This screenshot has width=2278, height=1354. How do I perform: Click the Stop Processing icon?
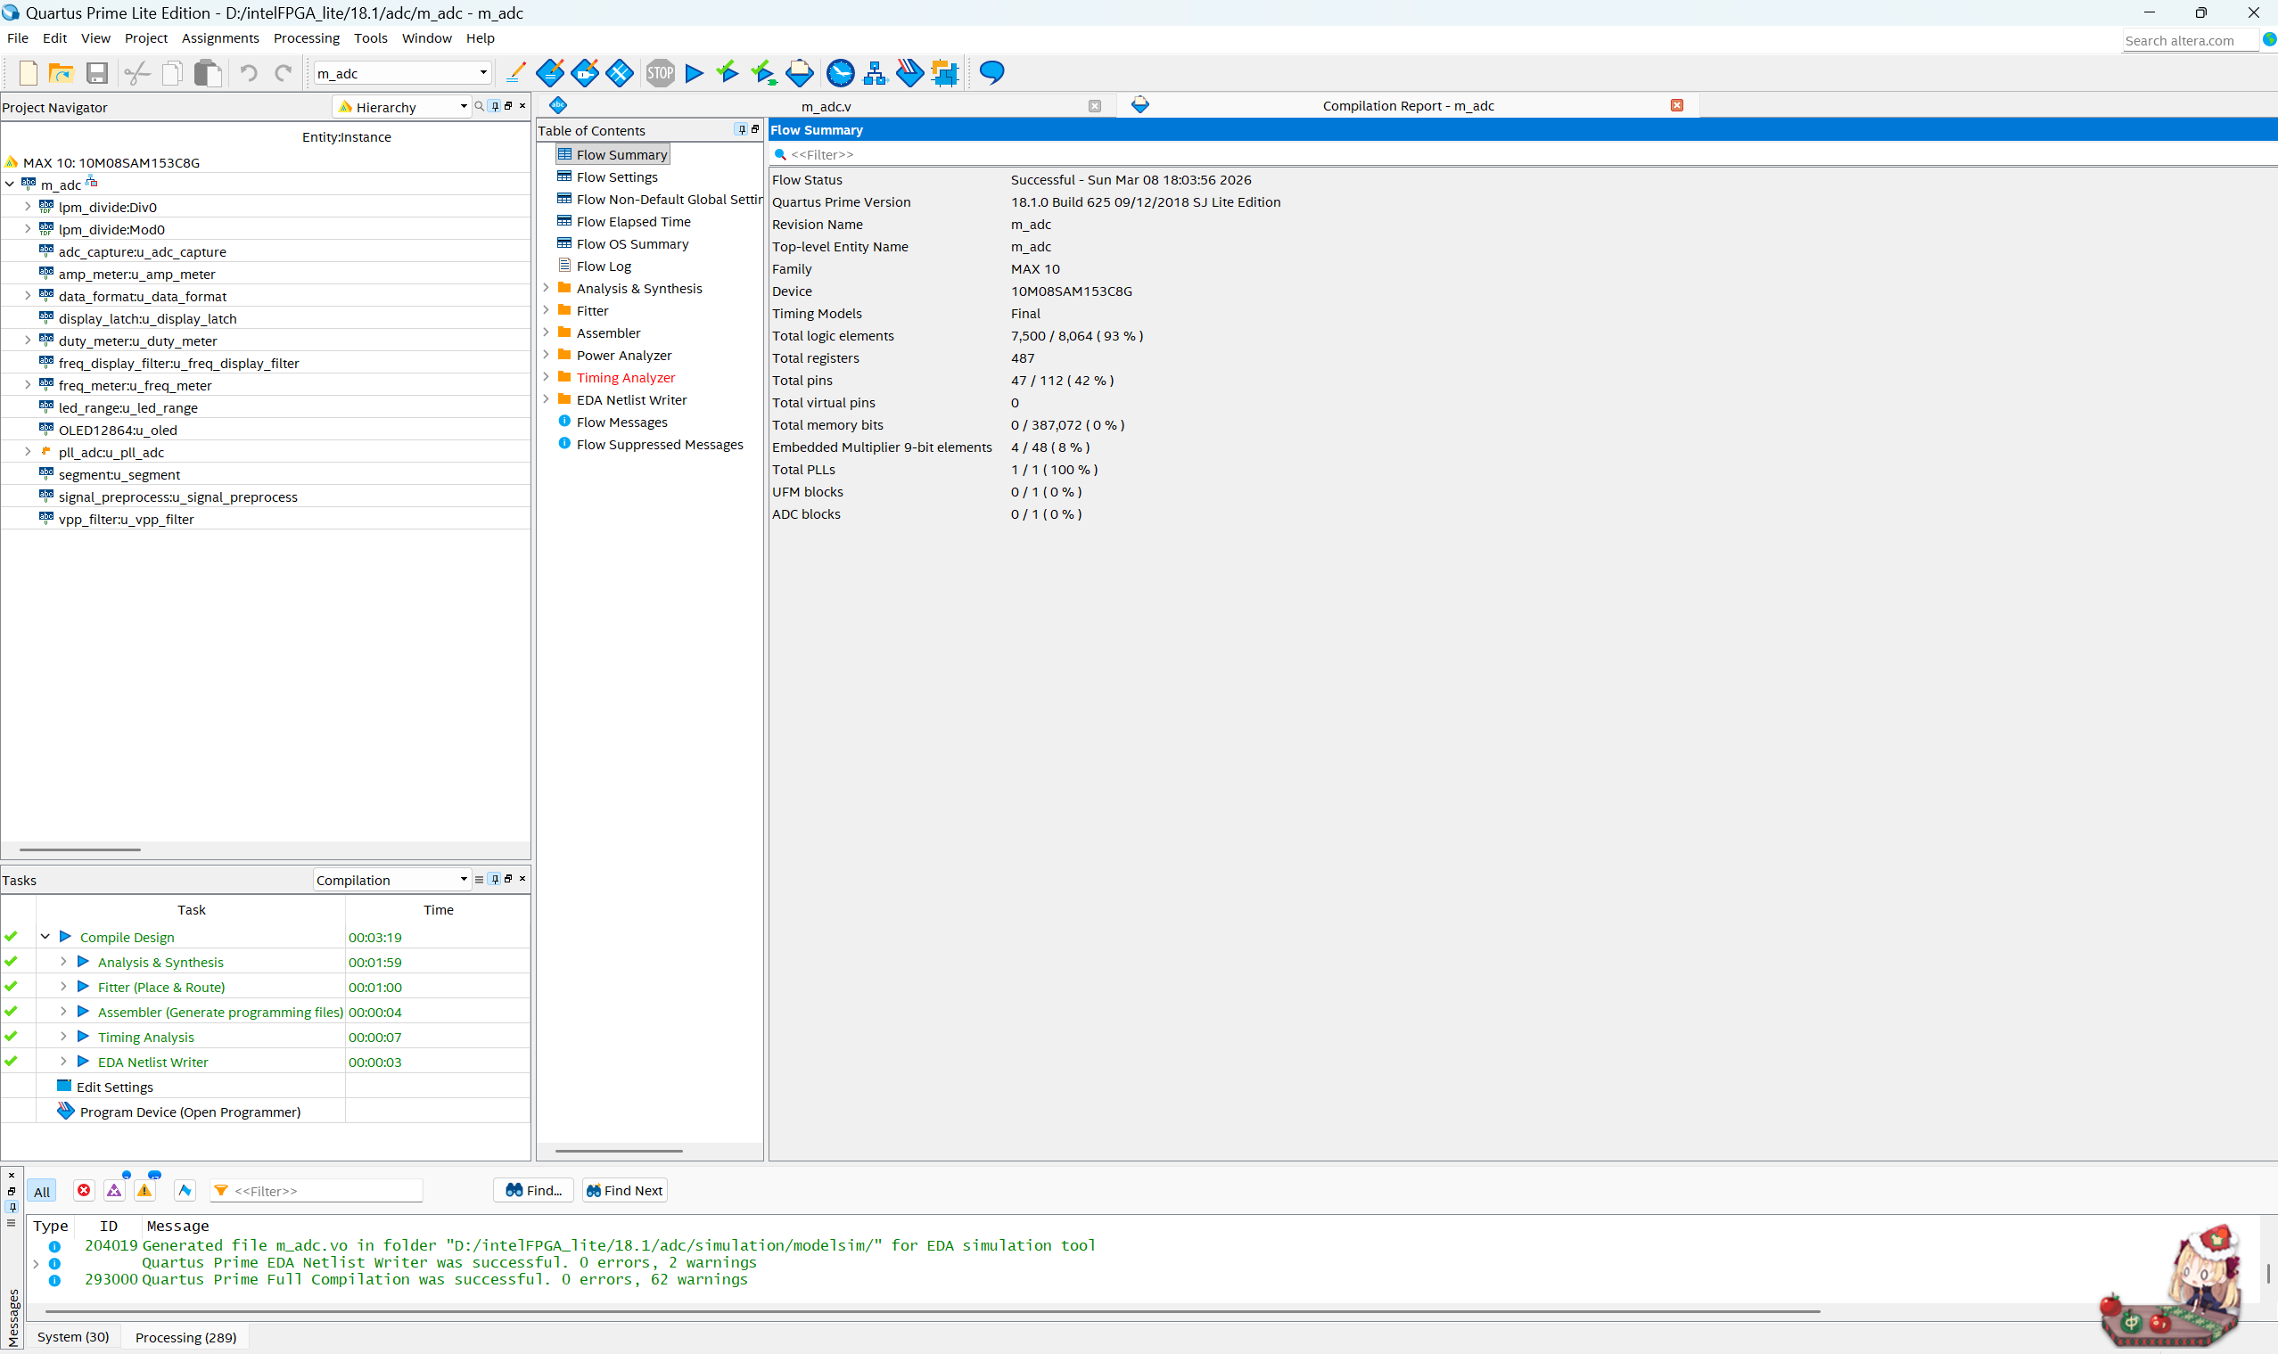point(660,73)
